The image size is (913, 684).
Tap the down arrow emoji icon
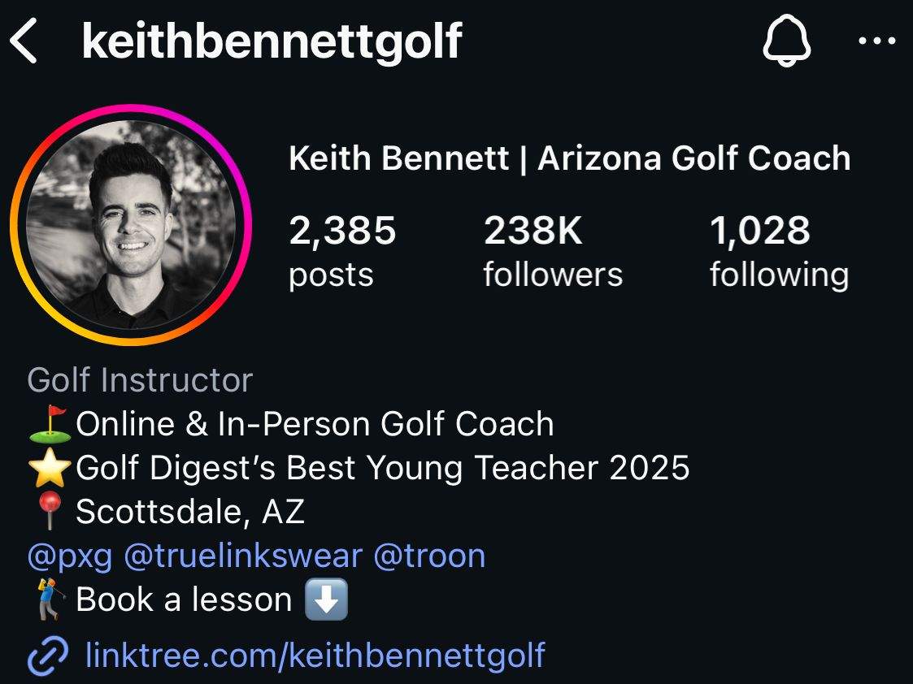[x=325, y=600]
